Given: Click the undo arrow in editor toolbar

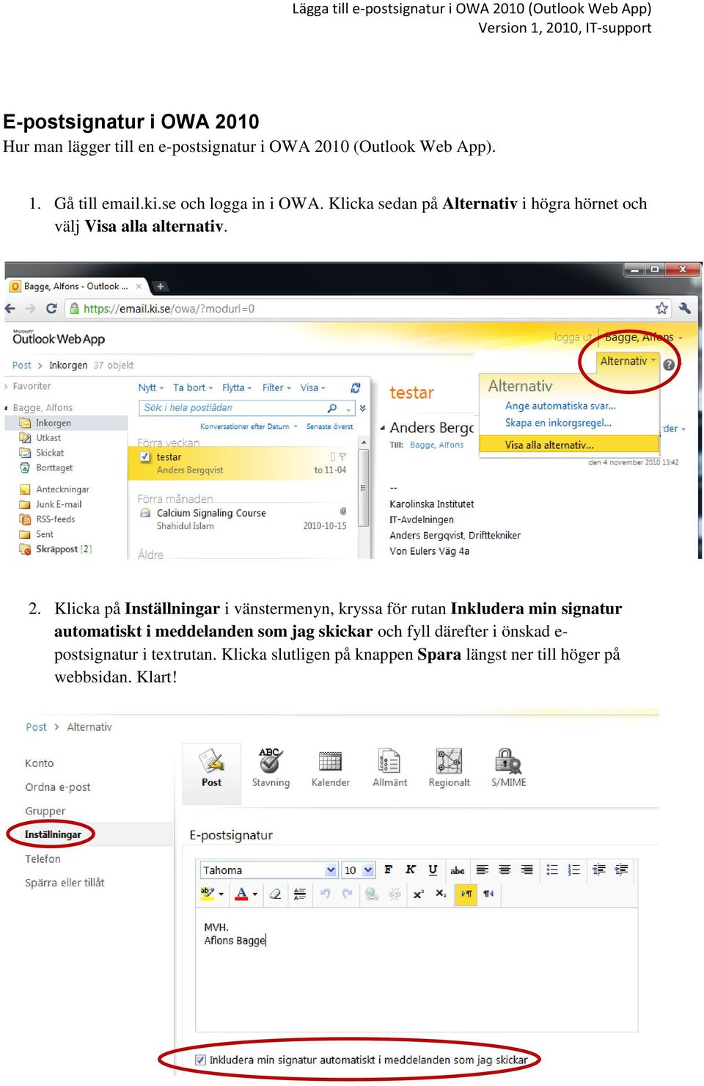Looking at the screenshot, I should tap(326, 893).
